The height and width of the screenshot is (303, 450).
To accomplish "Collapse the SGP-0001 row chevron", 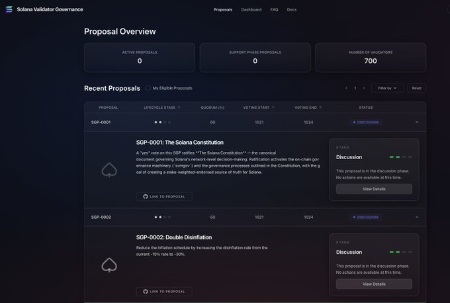I will pos(417,122).
